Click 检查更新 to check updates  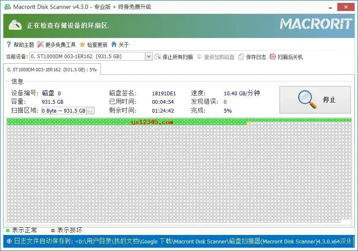(x=97, y=45)
